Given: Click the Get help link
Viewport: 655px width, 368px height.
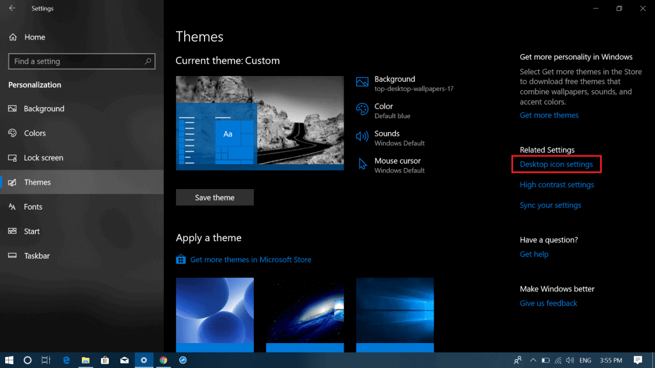Looking at the screenshot, I should click(x=534, y=254).
